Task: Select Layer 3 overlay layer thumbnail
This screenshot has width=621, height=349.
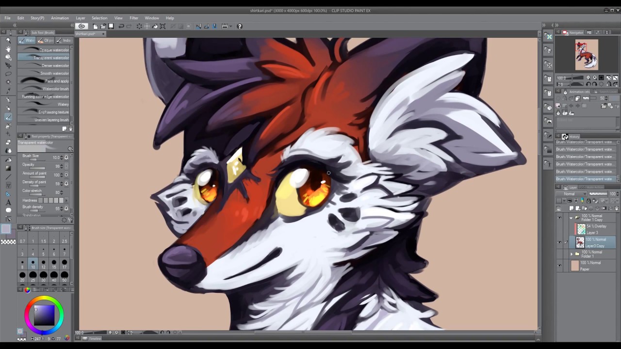Action: point(581,229)
